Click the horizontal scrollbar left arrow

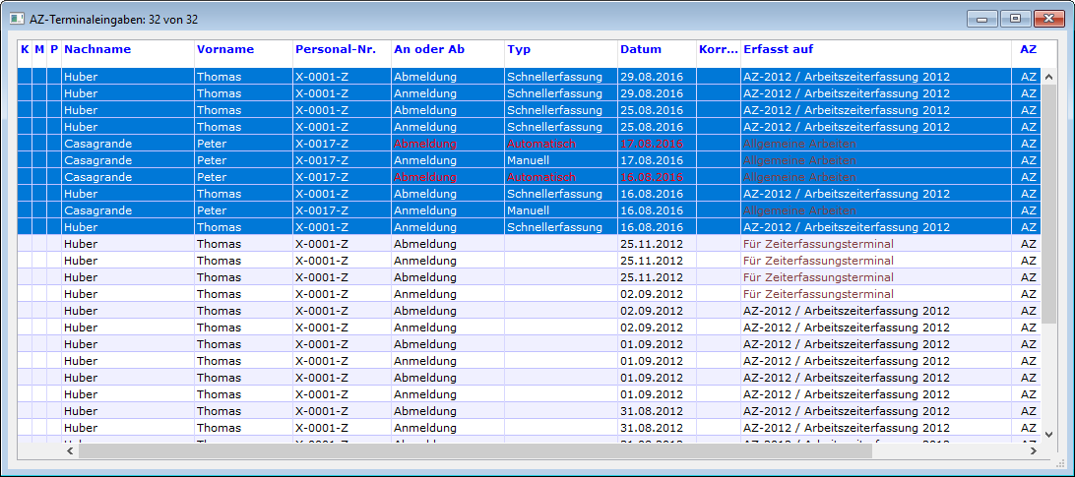(70, 450)
